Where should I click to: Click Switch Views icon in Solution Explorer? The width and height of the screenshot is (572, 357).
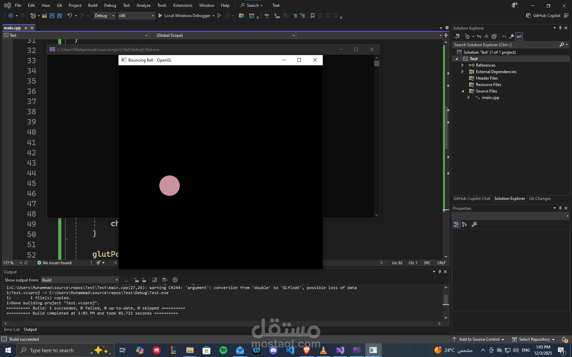(x=457, y=36)
